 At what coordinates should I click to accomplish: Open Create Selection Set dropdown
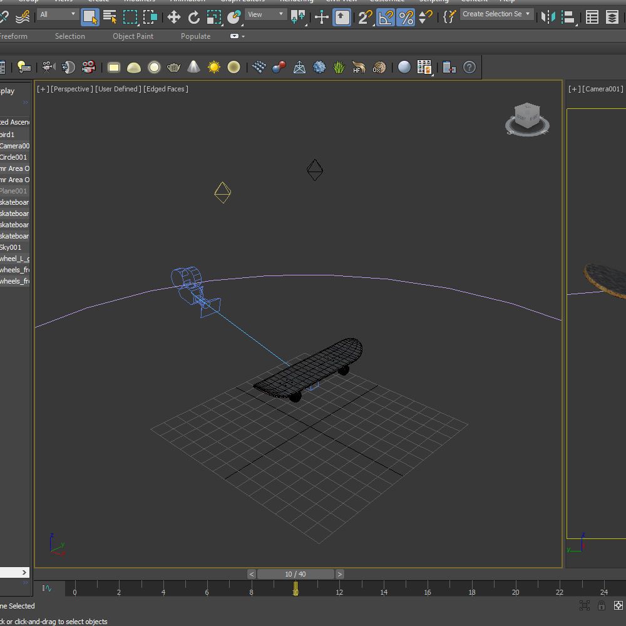click(x=496, y=14)
